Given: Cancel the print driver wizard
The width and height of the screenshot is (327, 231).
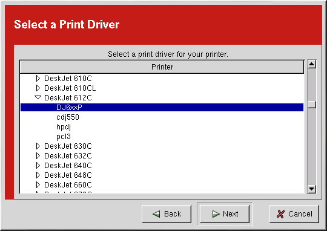Looking at the screenshot, I should [294, 214].
